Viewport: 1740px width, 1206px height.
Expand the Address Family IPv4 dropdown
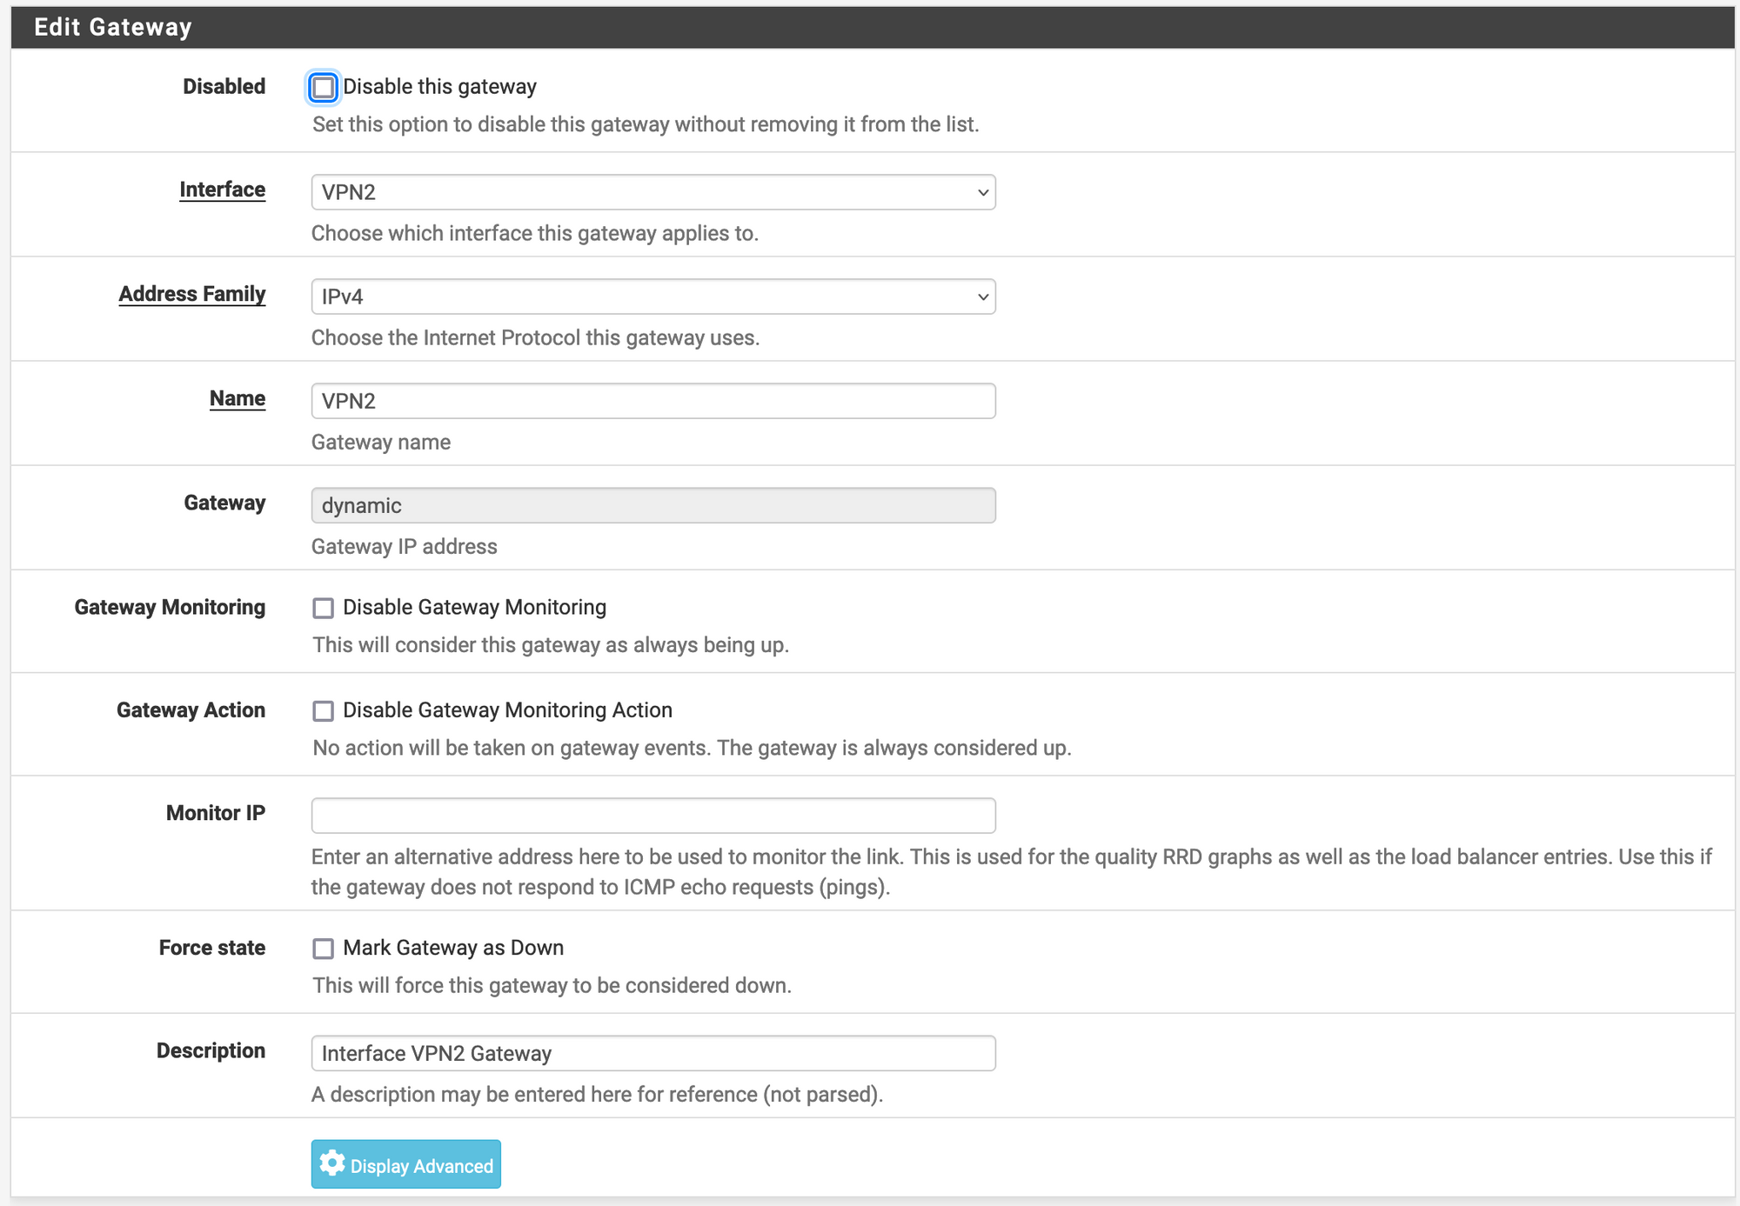652,297
